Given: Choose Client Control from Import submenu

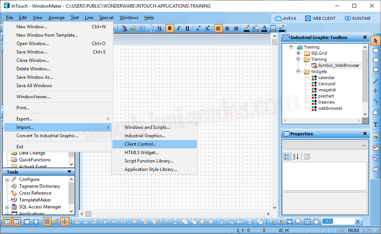Looking at the screenshot, I should coord(140,144).
